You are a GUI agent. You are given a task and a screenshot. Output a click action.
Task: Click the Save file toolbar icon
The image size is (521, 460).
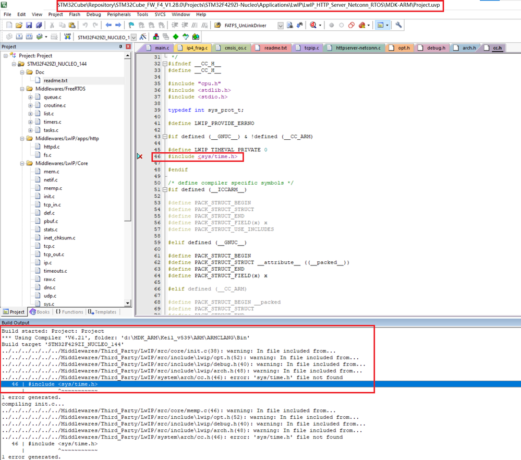[x=29, y=25]
